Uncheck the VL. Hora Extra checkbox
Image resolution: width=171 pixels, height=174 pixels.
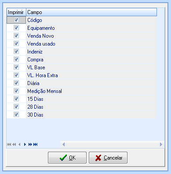[16, 75]
